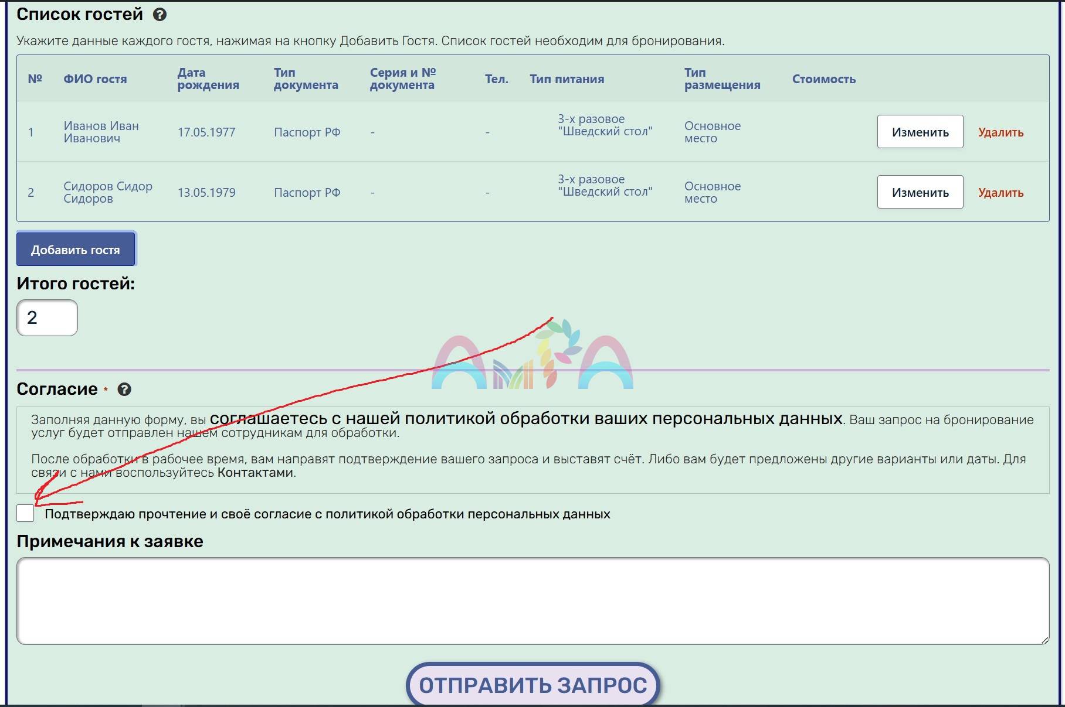Click the Тип размещения column header

point(722,78)
